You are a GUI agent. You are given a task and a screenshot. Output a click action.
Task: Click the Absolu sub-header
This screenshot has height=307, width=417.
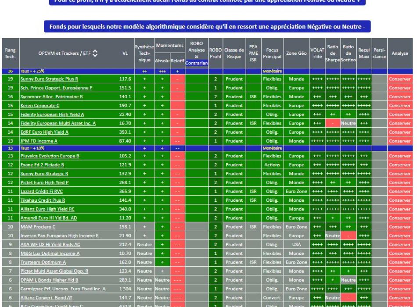click(x=162, y=61)
